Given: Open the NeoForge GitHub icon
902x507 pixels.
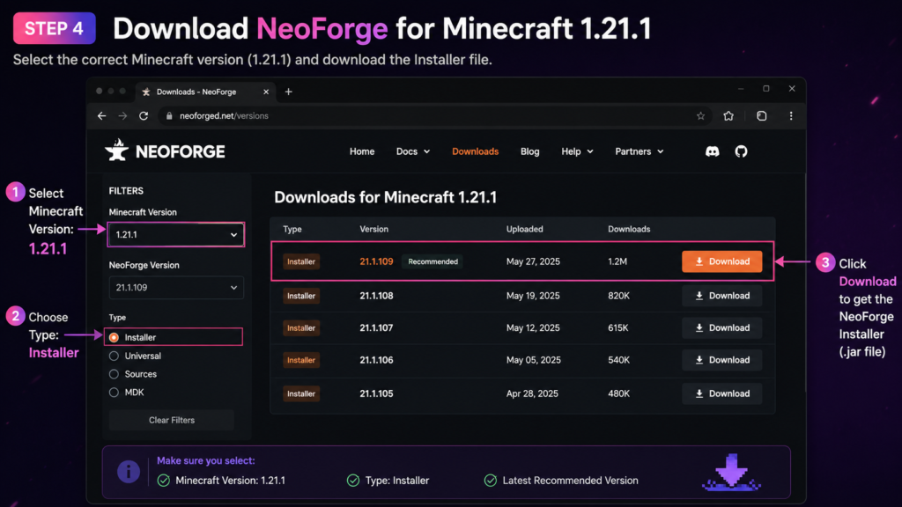Looking at the screenshot, I should tap(741, 151).
